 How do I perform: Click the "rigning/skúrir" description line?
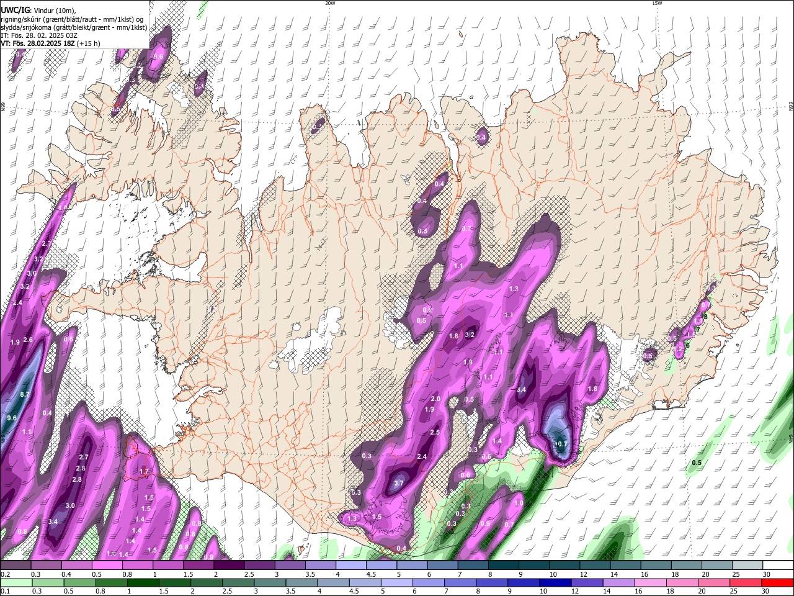click(x=72, y=19)
